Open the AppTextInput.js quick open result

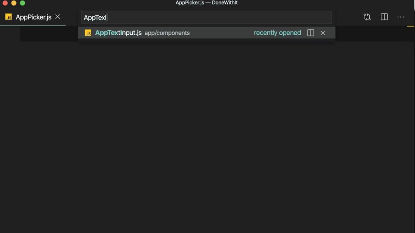click(206, 33)
